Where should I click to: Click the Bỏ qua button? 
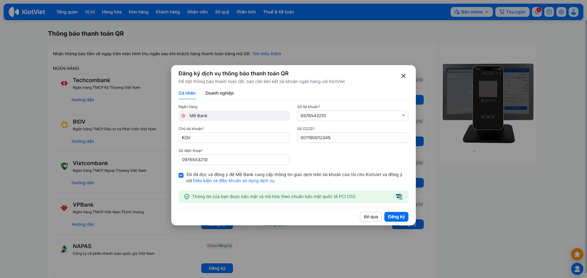371,217
